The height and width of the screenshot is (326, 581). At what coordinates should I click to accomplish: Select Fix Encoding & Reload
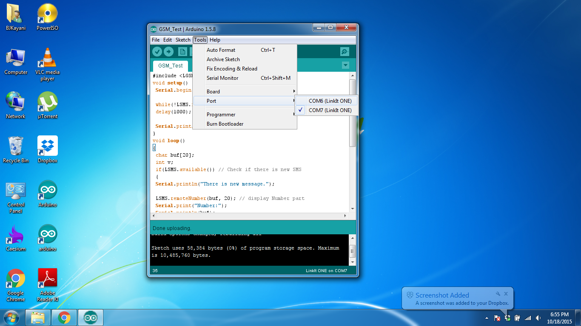point(245,69)
